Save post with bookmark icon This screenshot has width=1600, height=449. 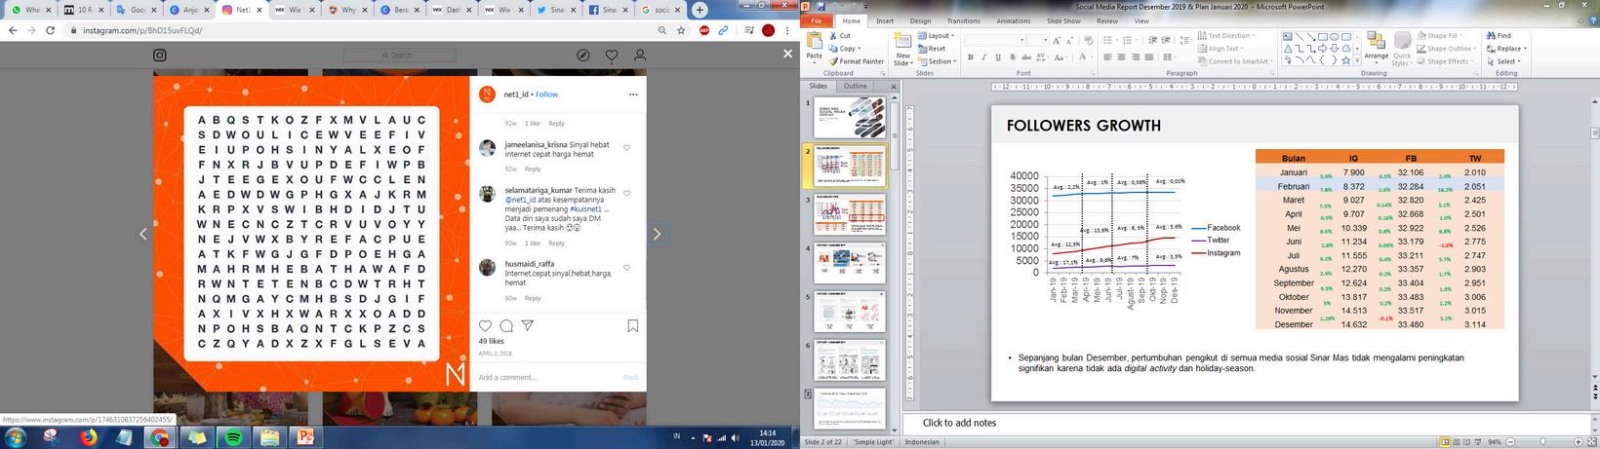(x=633, y=326)
